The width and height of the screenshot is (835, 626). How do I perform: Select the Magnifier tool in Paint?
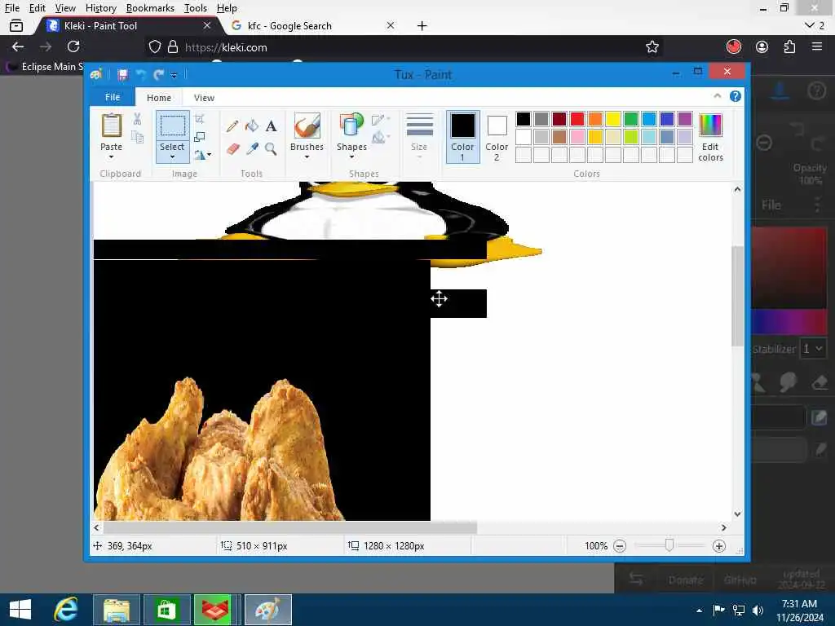coord(271,148)
